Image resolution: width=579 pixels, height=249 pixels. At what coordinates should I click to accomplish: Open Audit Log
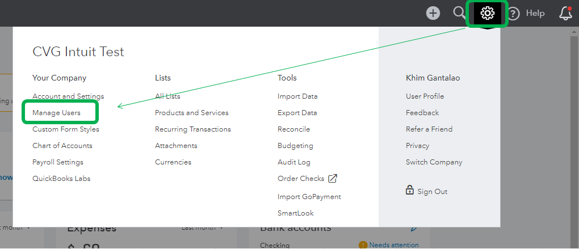tap(294, 162)
